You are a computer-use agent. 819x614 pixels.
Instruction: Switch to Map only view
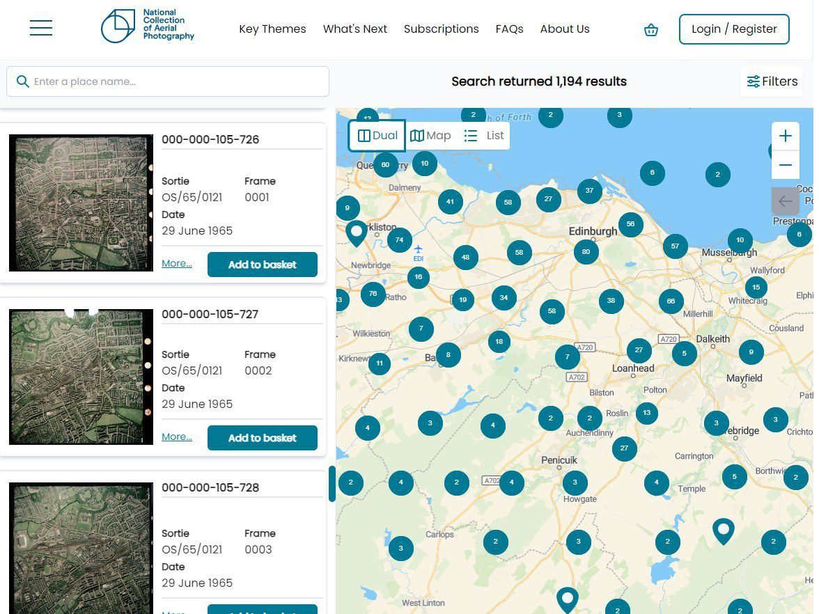point(430,135)
